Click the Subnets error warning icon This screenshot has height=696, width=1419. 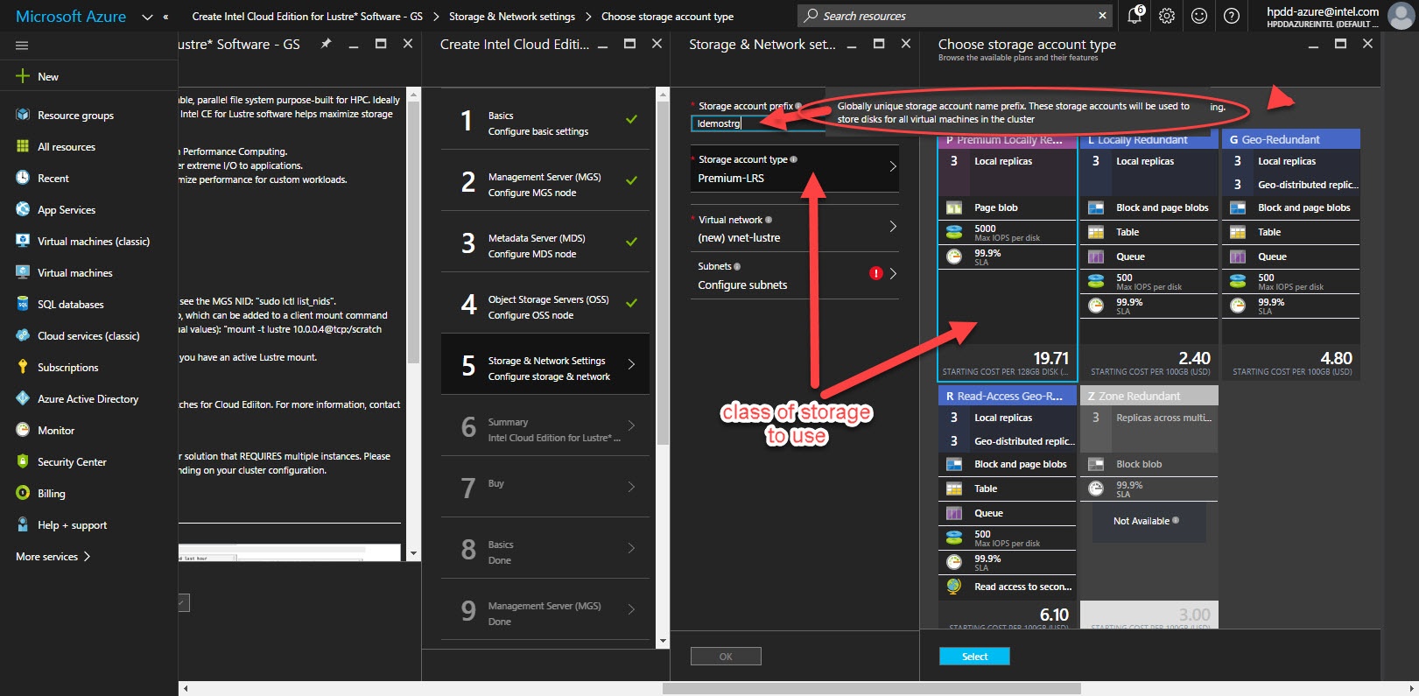pos(875,273)
